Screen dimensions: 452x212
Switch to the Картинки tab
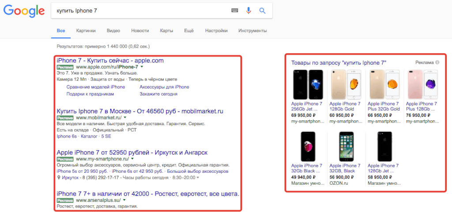coord(86,30)
